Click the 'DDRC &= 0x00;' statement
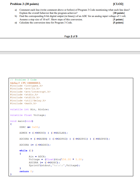This screenshot has height=182, width=140. click(x=30, y=127)
